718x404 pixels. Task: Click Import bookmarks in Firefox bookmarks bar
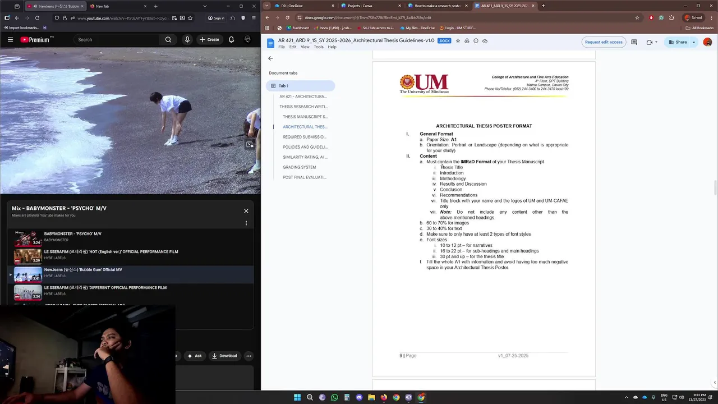tap(21, 27)
